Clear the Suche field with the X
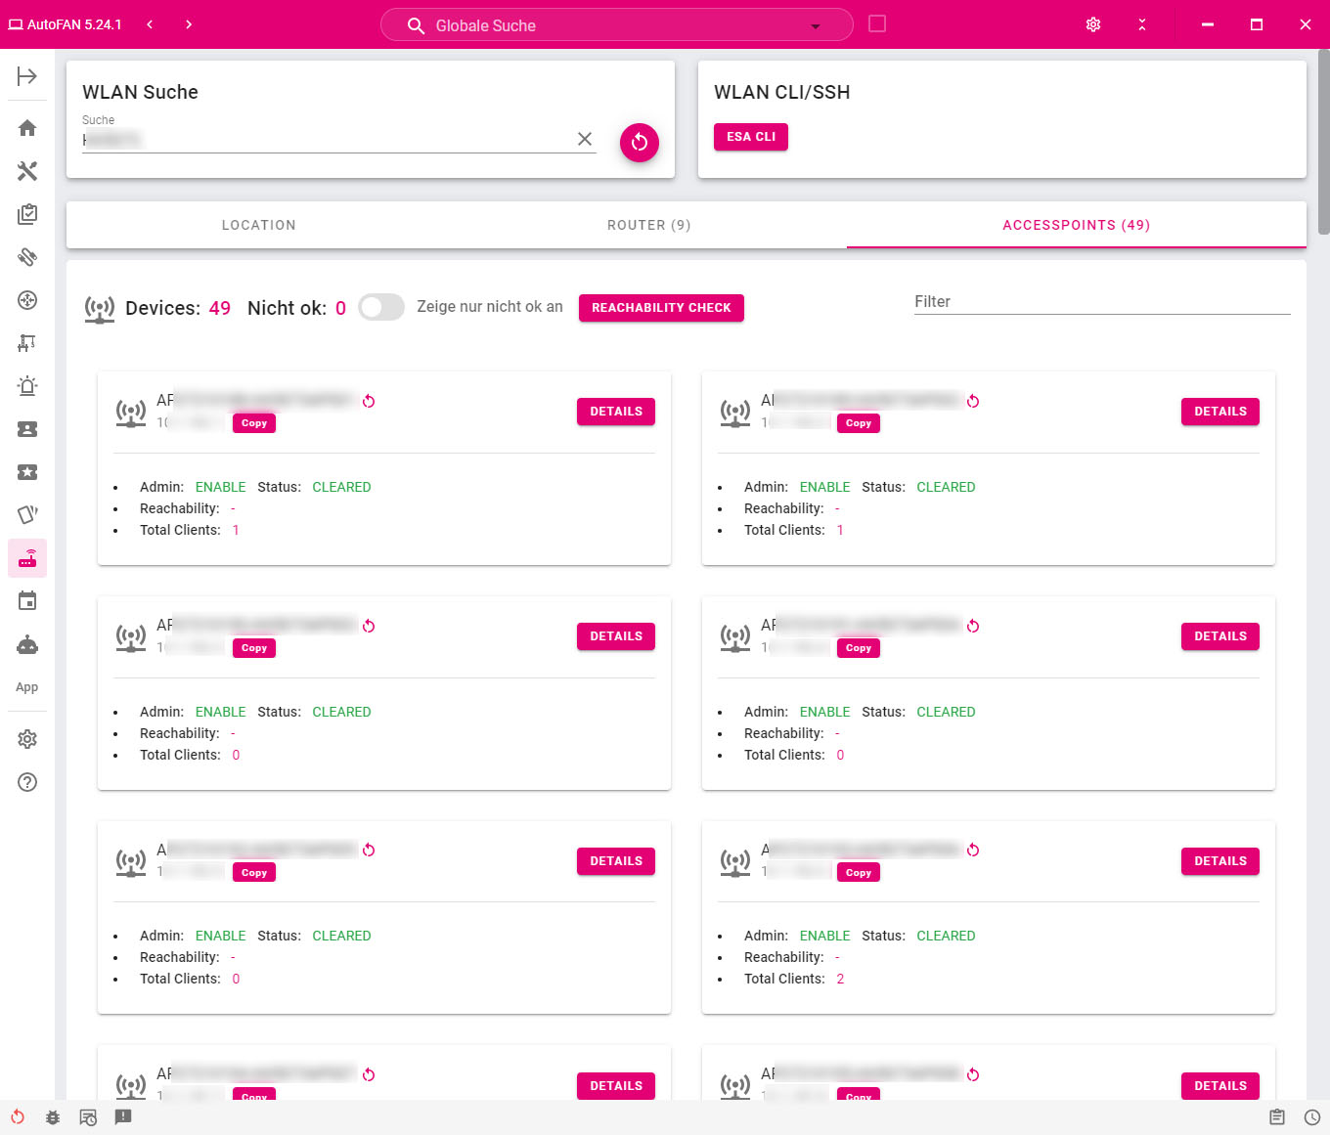Screen dimensions: 1330x1135 585,139
